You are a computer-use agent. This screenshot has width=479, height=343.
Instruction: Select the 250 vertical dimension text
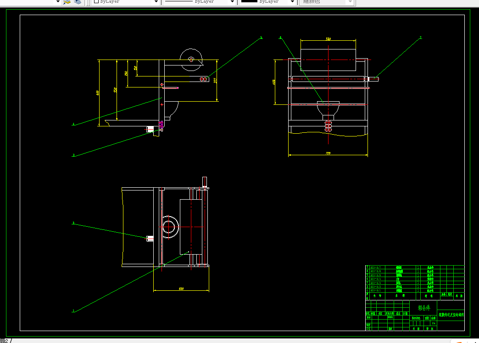point(126,73)
